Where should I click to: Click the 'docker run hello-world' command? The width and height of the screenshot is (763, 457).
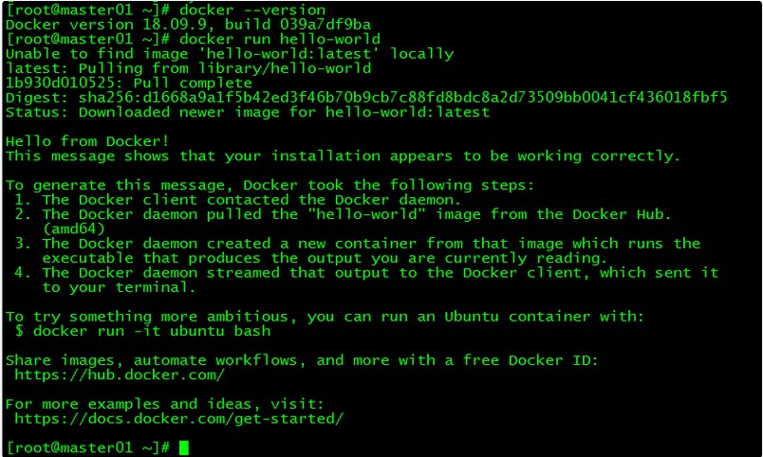(x=280, y=39)
